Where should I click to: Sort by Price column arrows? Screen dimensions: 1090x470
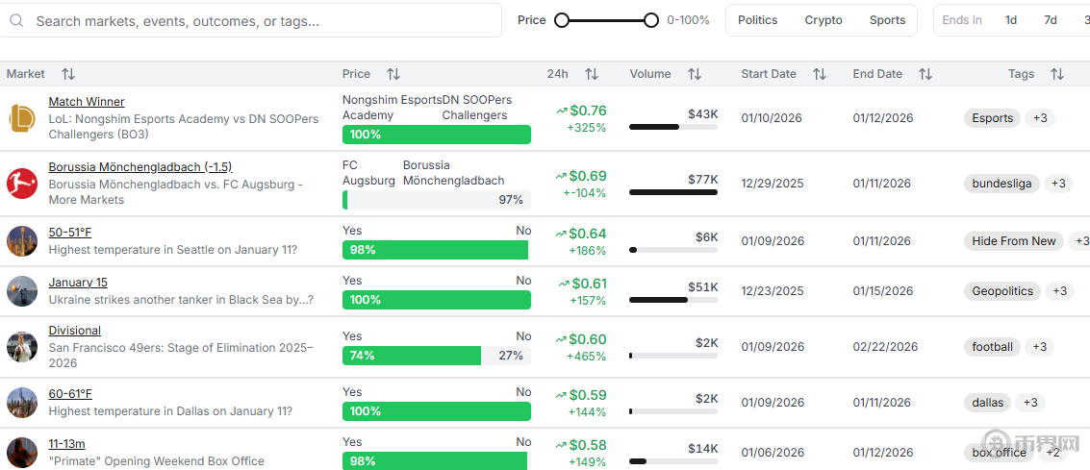click(393, 74)
